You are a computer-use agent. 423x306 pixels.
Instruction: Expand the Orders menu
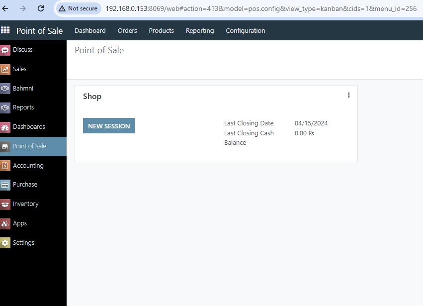click(x=127, y=31)
